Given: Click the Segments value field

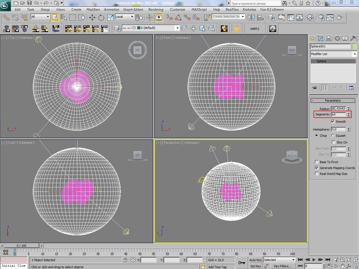Looking at the screenshot, I should tap(339, 115).
